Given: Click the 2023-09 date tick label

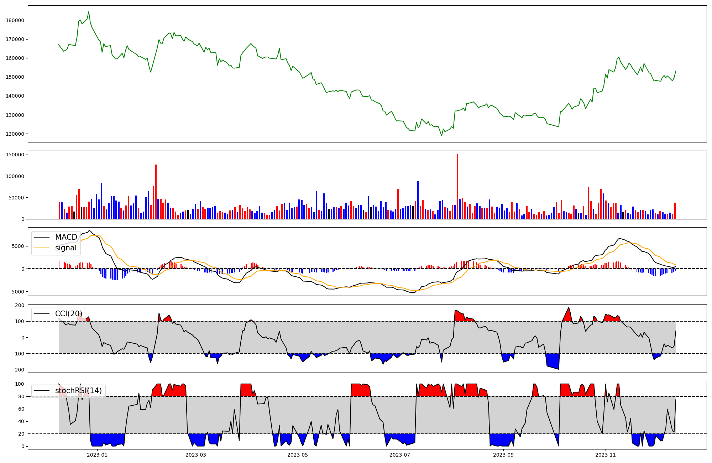Looking at the screenshot, I should (x=503, y=455).
